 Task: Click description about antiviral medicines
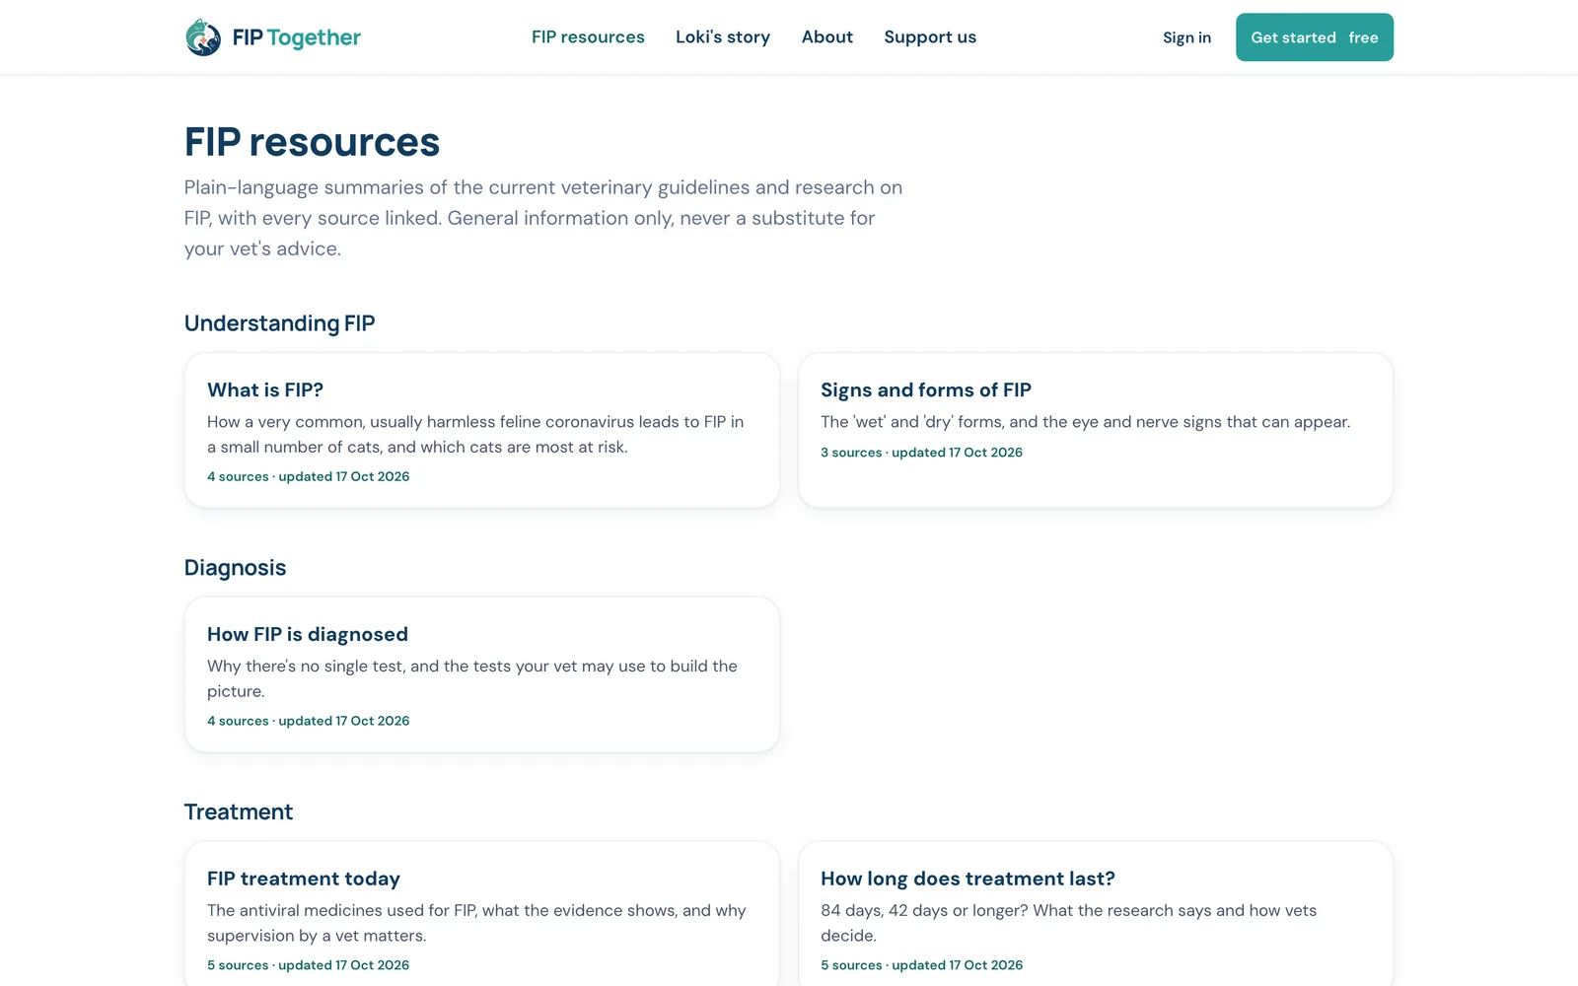click(476, 923)
